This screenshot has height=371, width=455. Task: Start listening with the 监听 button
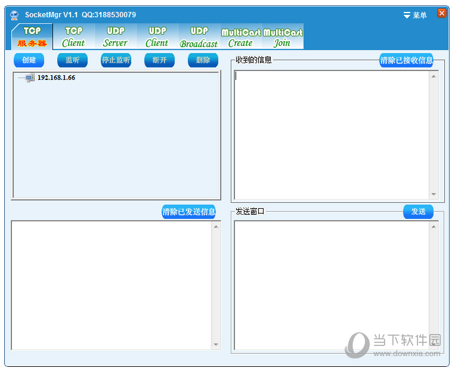click(x=73, y=60)
